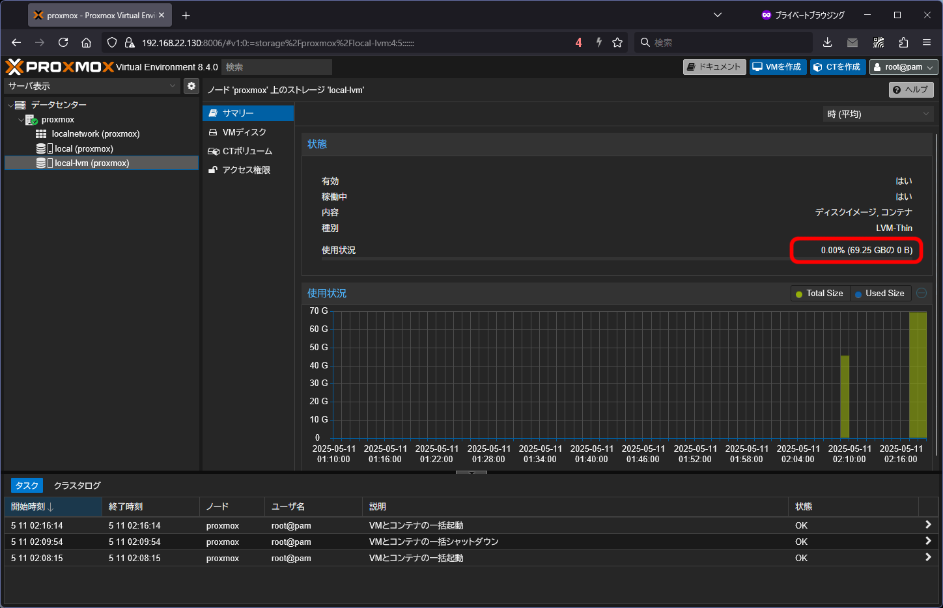Open details arrow for 02:09:54 task
The height and width of the screenshot is (608, 943).
pyautogui.click(x=928, y=541)
